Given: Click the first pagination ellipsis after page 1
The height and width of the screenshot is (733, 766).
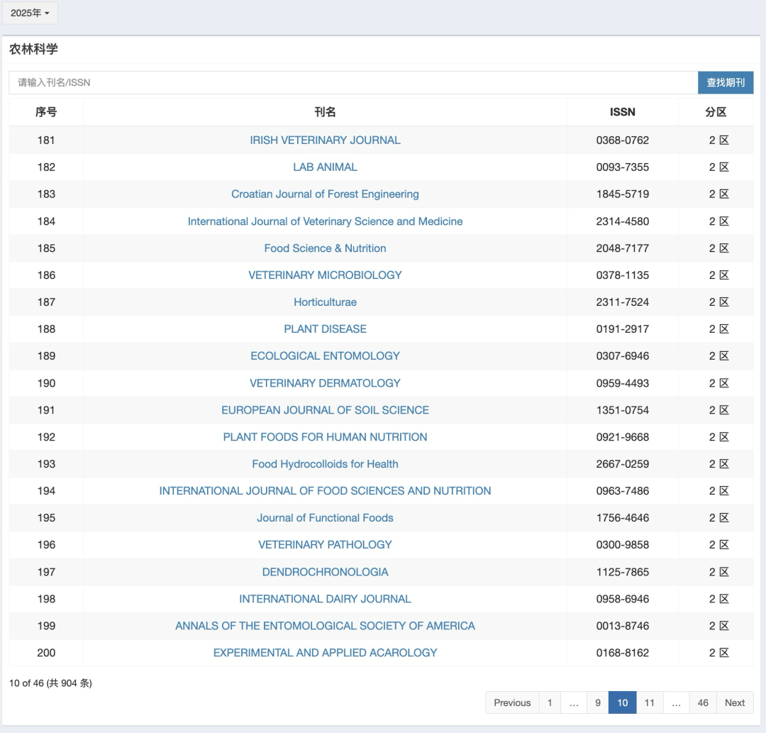Looking at the screenshot, I should pyautogui.click(x=574, y=702).
